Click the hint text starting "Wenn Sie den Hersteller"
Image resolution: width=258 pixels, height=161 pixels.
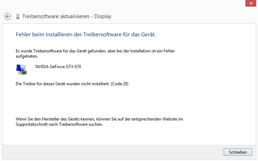[x=99, y=122]
